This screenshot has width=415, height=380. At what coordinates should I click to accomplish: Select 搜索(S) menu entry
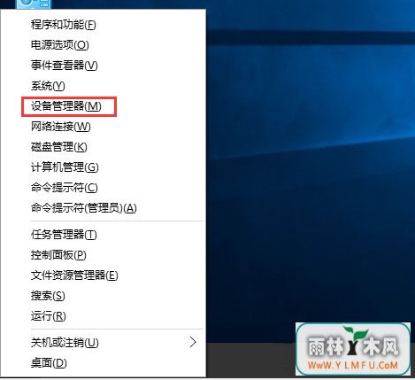tap(48, 296)
